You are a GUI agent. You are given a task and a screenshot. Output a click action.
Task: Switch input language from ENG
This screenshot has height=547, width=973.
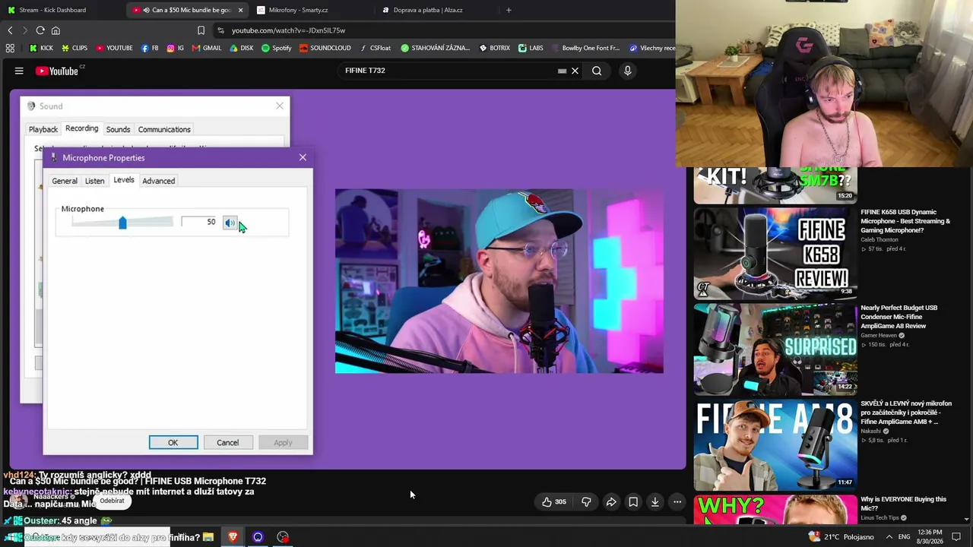point(904,537)
